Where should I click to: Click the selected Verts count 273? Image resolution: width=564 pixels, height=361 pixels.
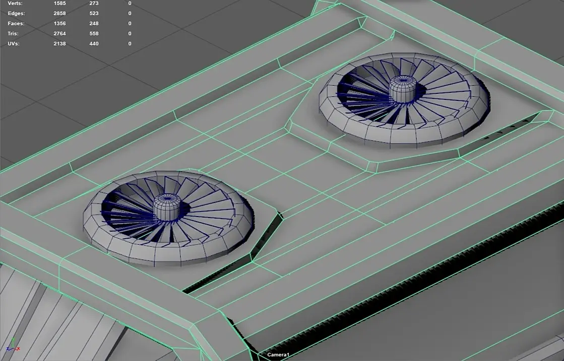(94, 3)
